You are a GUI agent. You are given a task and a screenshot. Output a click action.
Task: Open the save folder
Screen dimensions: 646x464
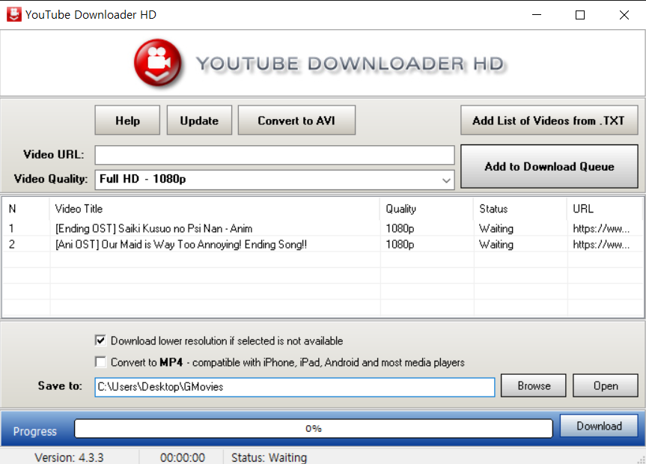point(606,385)
